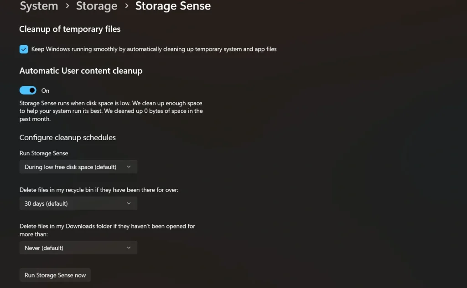Click the blue checkmark next to cleanup description

pyautogui.click(x=23, y=49)
